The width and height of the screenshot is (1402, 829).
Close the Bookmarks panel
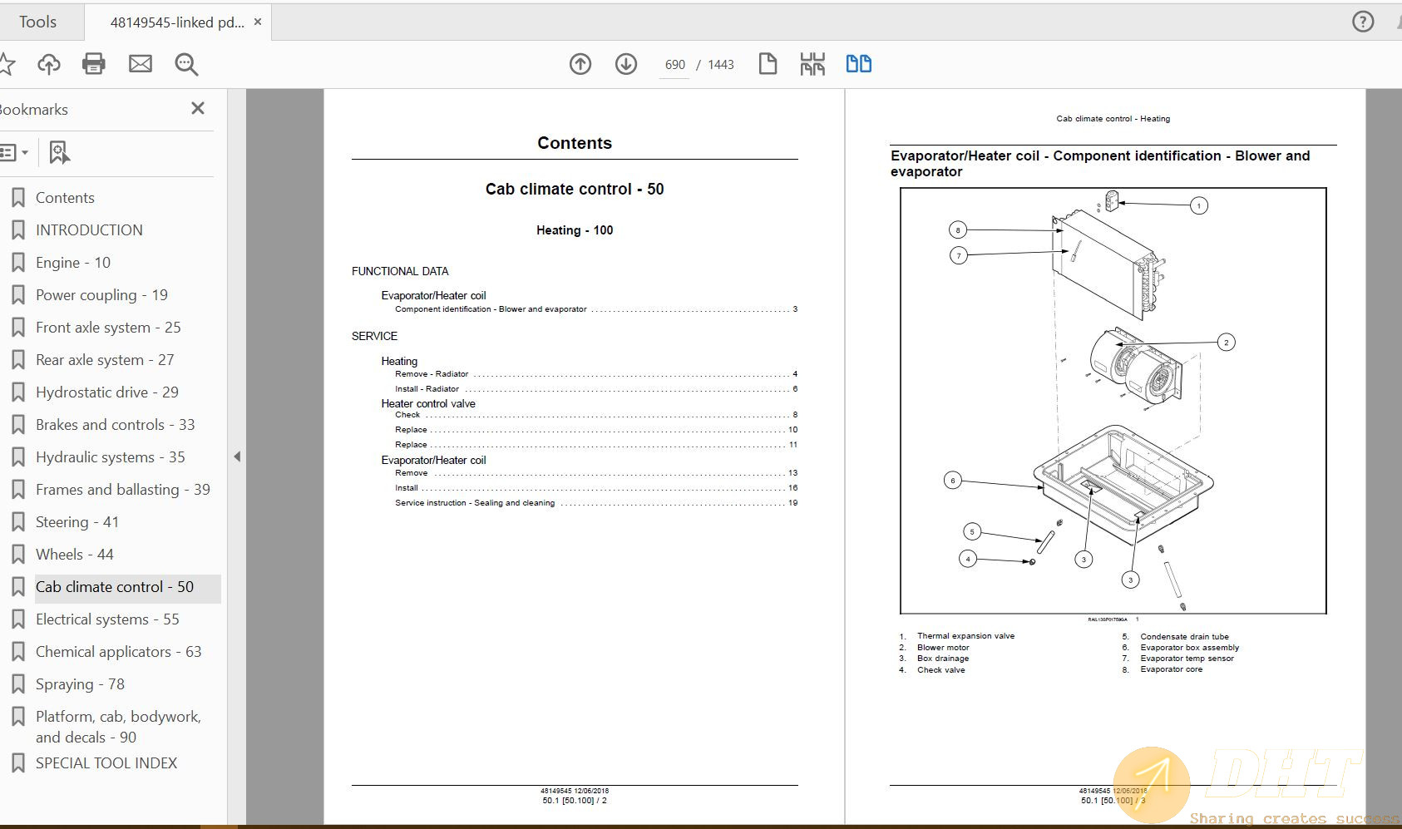click(198, 108)
